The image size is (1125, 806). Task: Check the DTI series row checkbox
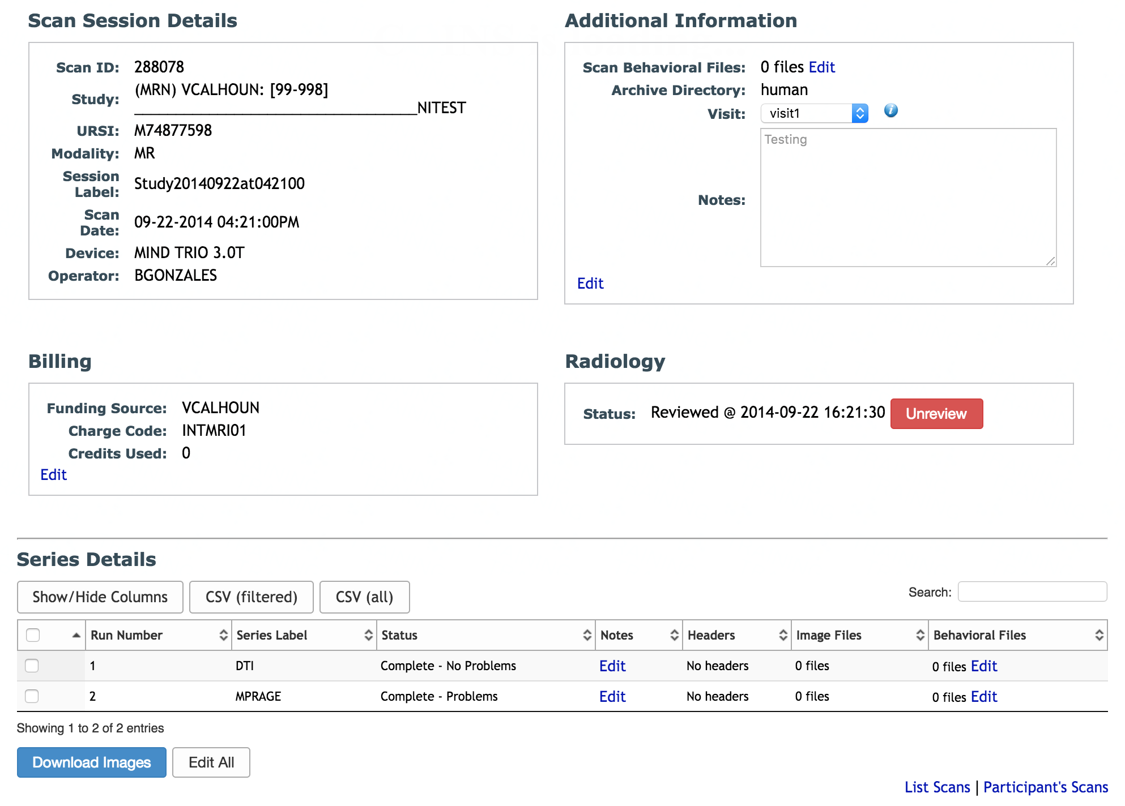[32, 666]
